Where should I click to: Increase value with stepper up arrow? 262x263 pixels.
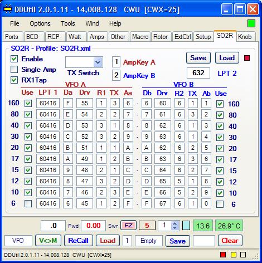click(175, 223)
